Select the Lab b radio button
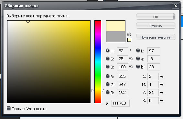 click(138, 67)
